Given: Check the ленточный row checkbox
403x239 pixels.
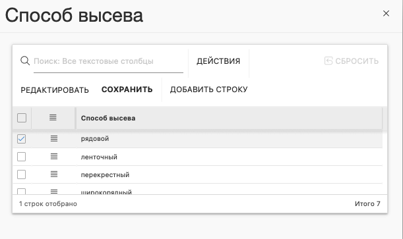Looking at the screenshot, I should [x=21, y=157].
